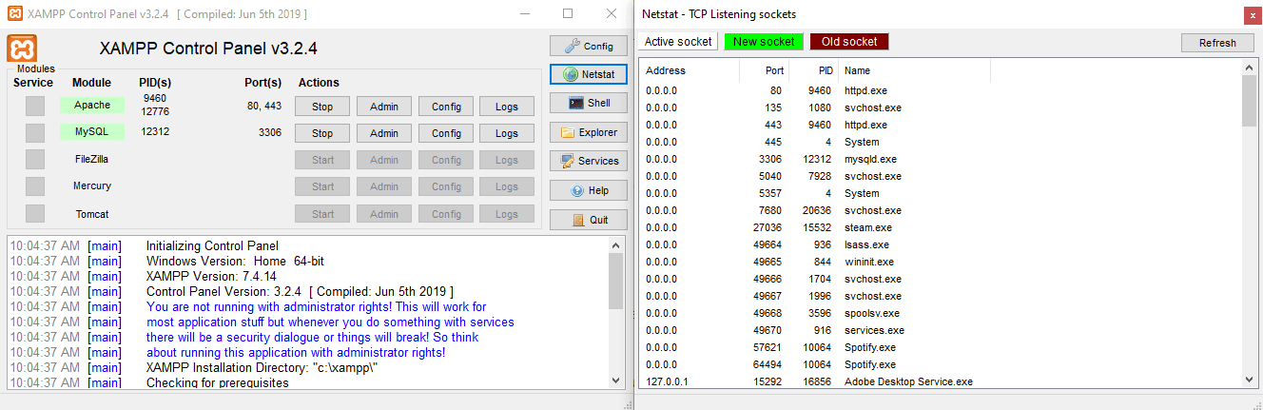Screen dimensions: 1263x410
Task: Click the green New socket legend
Action: (764, 42)
